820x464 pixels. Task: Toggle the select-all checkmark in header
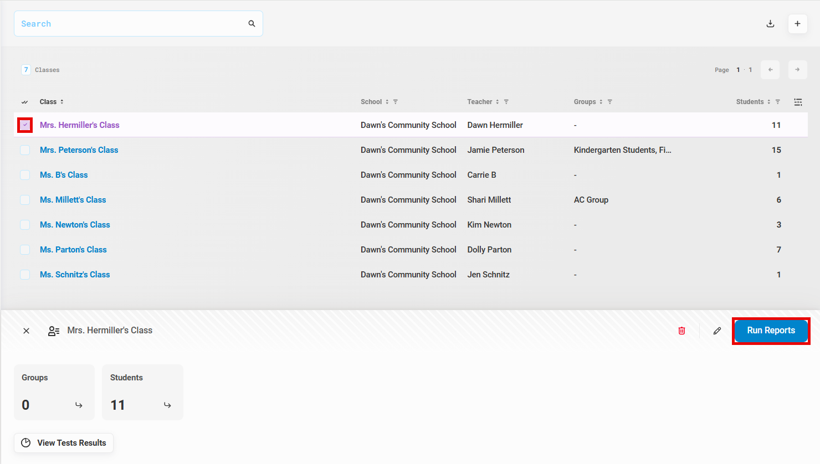[x=24, y=102]
